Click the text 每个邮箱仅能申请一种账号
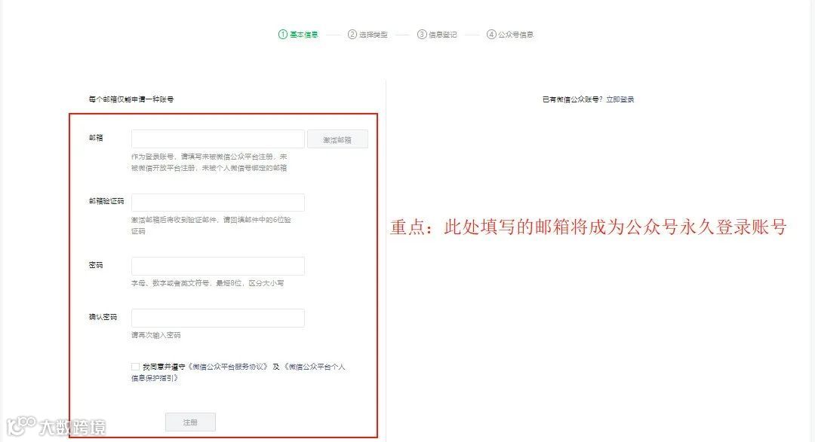The height and width of the screenshot is (442, 815). [131, 99]
